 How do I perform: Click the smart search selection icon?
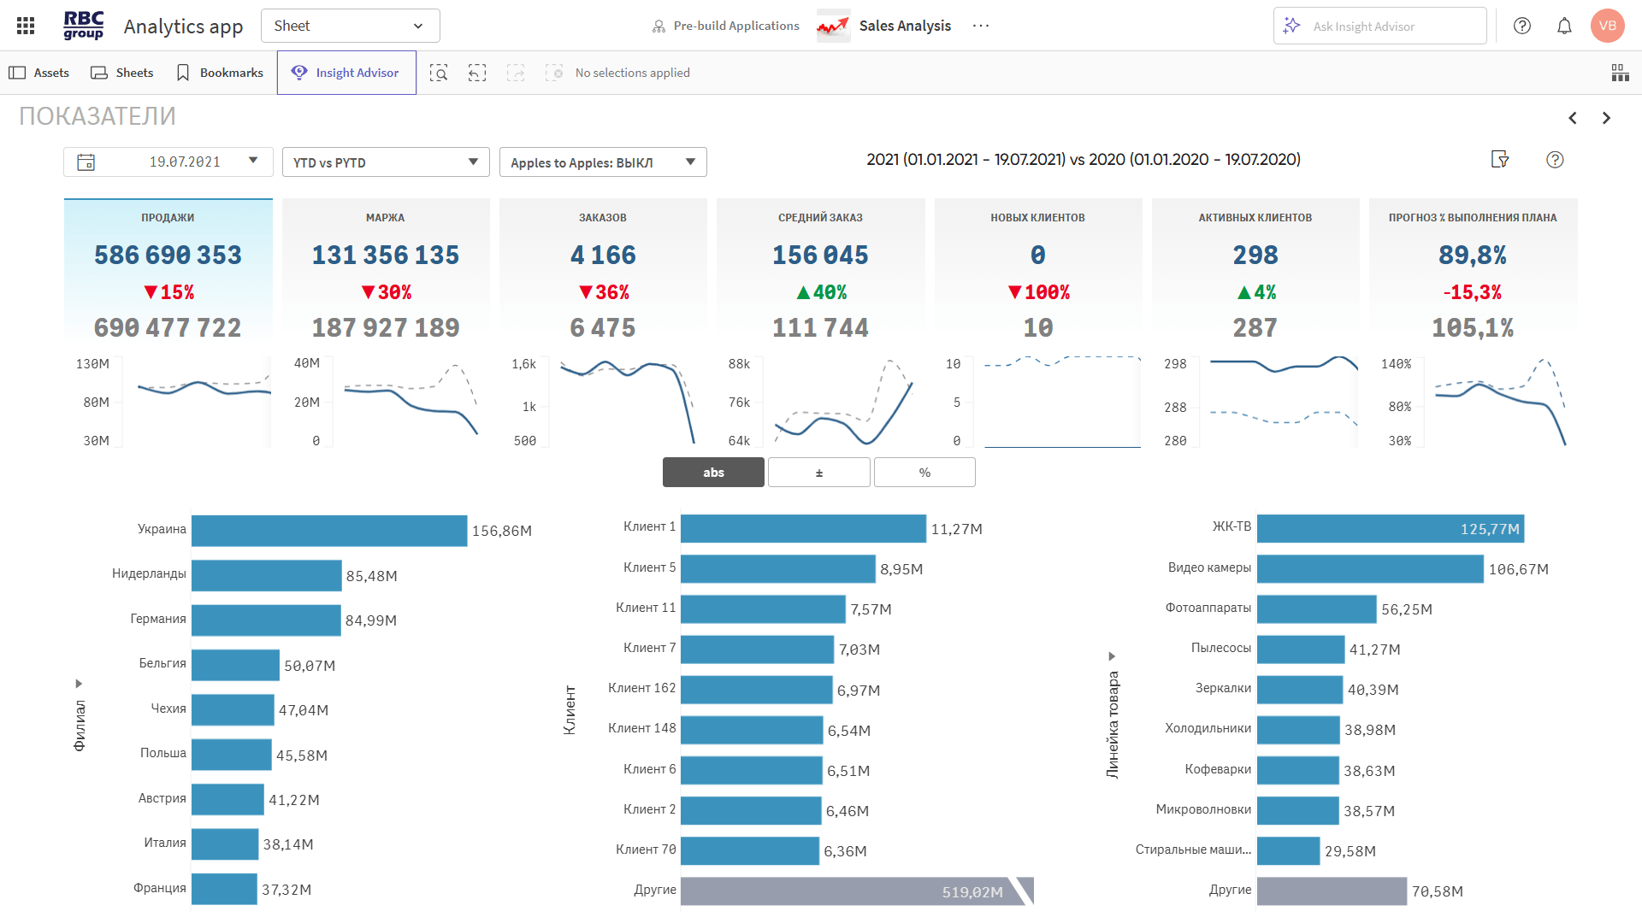439,73
